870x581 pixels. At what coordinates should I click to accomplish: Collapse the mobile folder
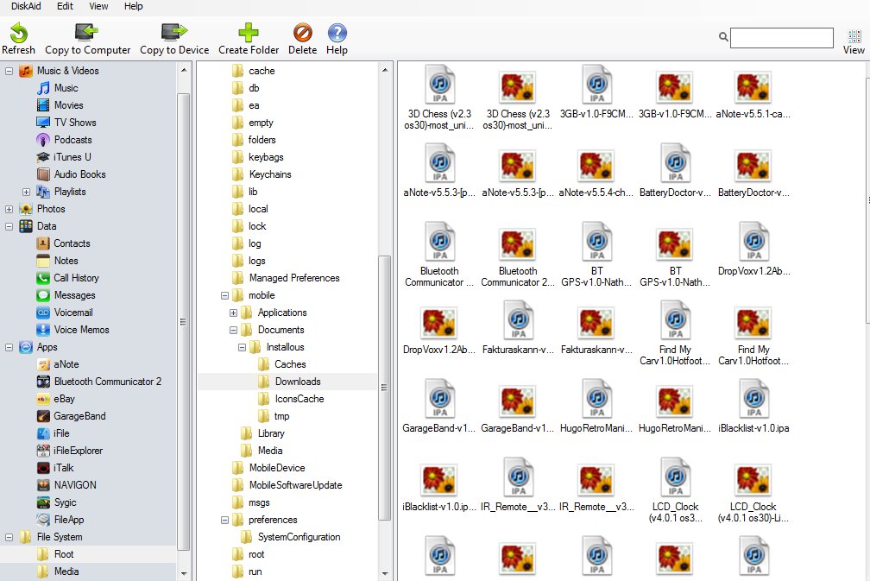[x=224, y=295]
